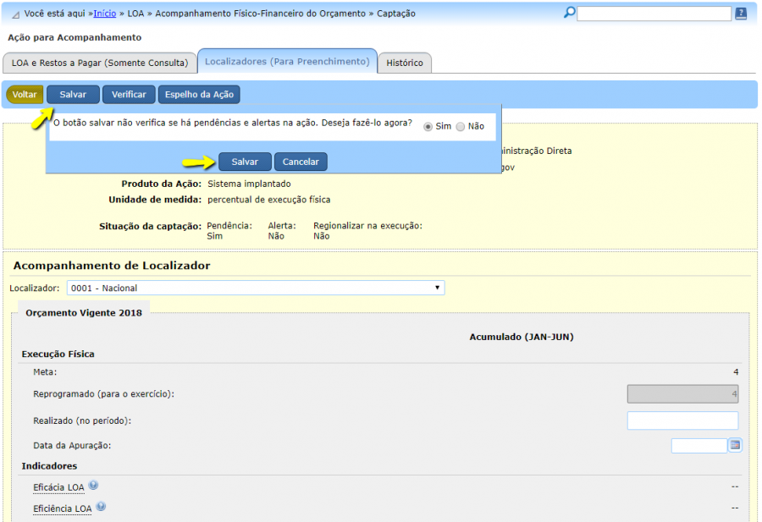The width and height of the screenshot is (762, 522).
Task: Click the Ação para Acompanhamento title
Action: [75, 37]
